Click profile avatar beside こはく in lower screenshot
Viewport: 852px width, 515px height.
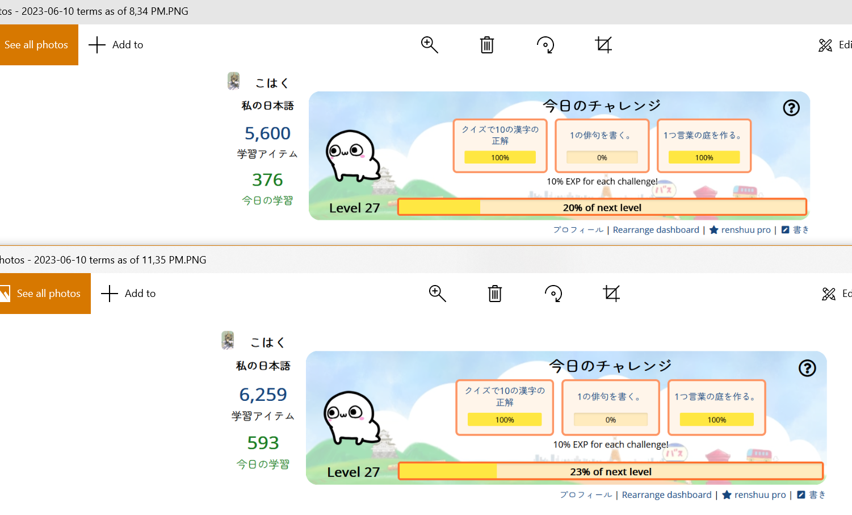pos(228,340)
